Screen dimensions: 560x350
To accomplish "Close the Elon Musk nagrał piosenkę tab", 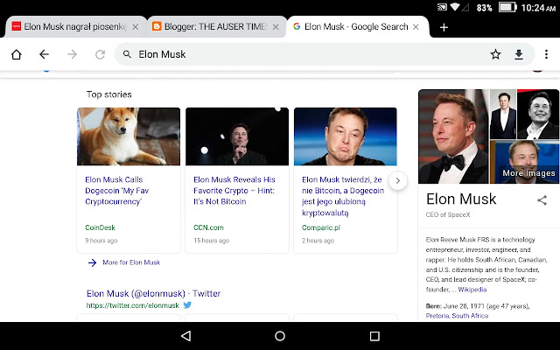I will 136,27.
